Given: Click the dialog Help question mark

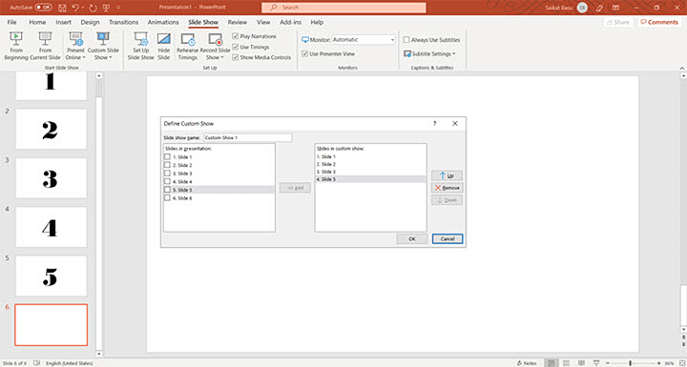Looking at the screenshot, I should point(435,124).
